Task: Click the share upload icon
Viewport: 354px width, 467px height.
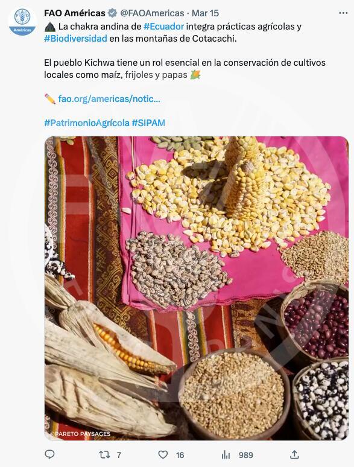Action: (x=294, y=454)
